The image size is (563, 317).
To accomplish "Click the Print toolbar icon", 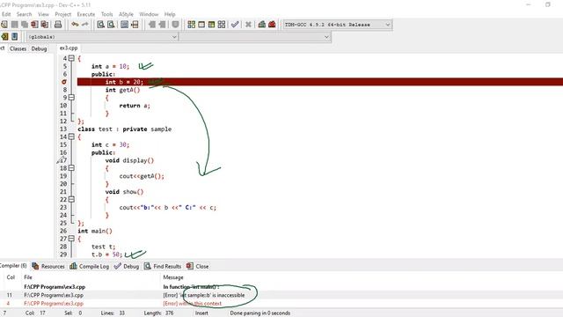I will click(58, 25).
